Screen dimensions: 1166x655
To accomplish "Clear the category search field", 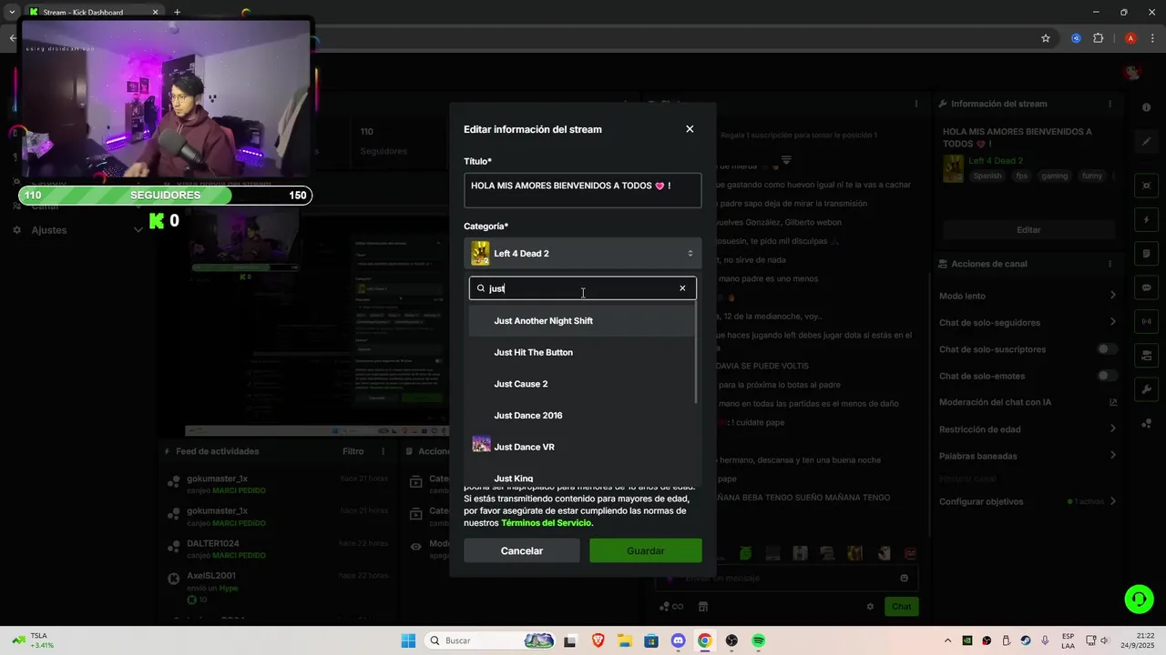I will [x=682, y=288].
